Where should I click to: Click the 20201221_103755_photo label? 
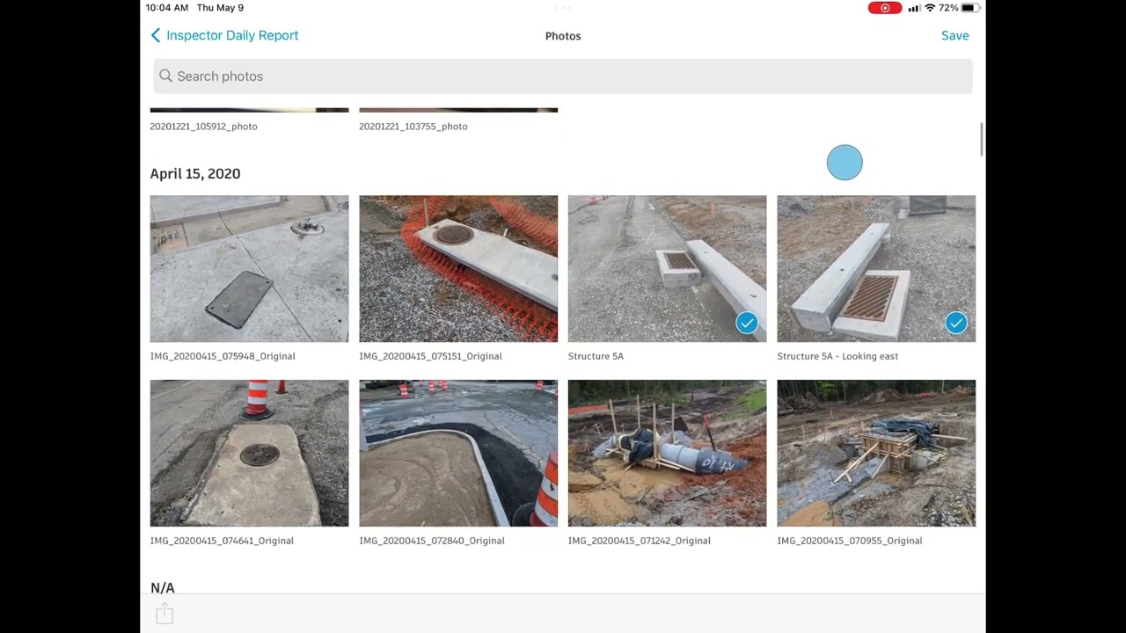pyautogui.click(x=413, y=127)
